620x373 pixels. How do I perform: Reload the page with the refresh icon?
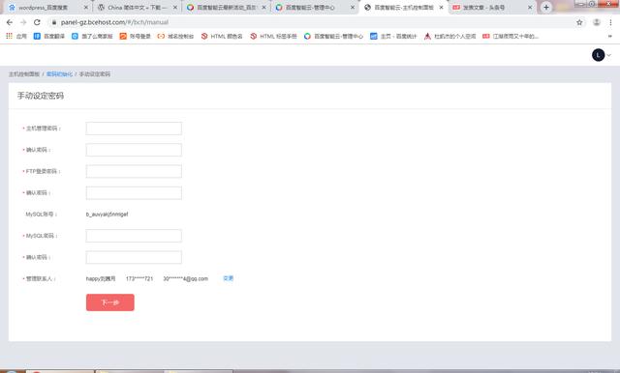[37, 22]
